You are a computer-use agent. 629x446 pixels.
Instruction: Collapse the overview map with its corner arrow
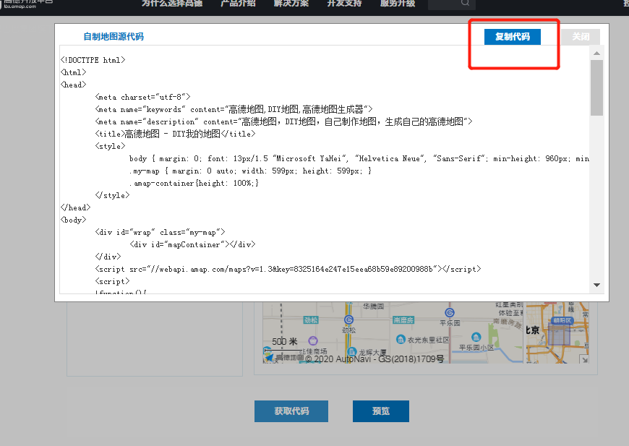coord(585,359)
